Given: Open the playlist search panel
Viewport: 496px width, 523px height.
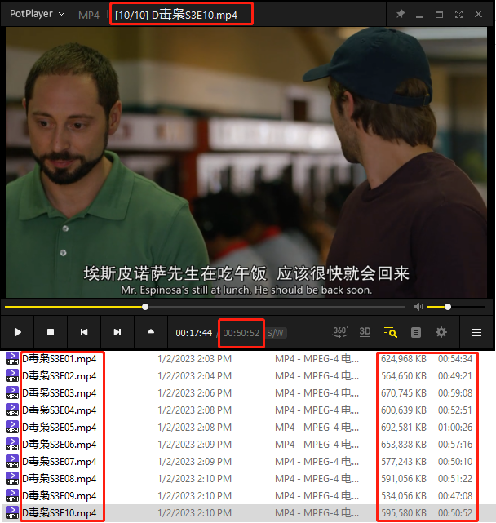Looking at the screenshot, I should point(390,332).
